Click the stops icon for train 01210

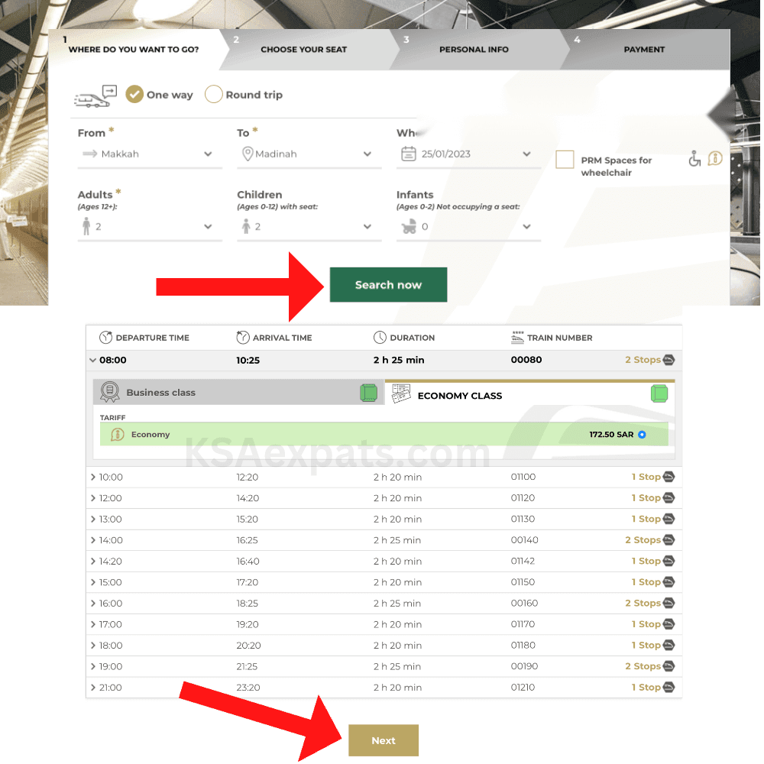tap(669, 687)
